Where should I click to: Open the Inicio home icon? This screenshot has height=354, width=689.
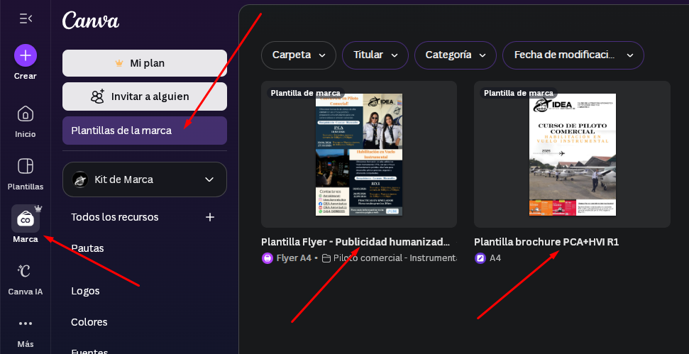26,114
